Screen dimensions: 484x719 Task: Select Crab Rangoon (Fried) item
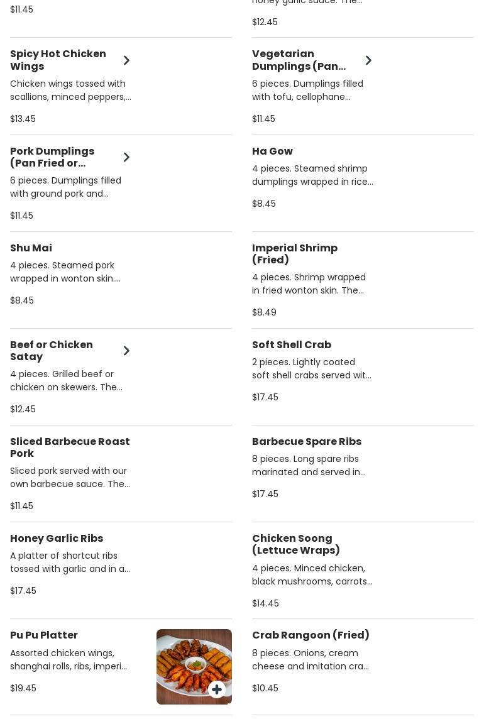(311, 635)
